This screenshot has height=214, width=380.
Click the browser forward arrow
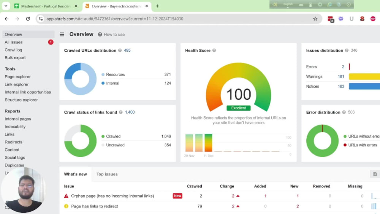[x=17, y=19]
